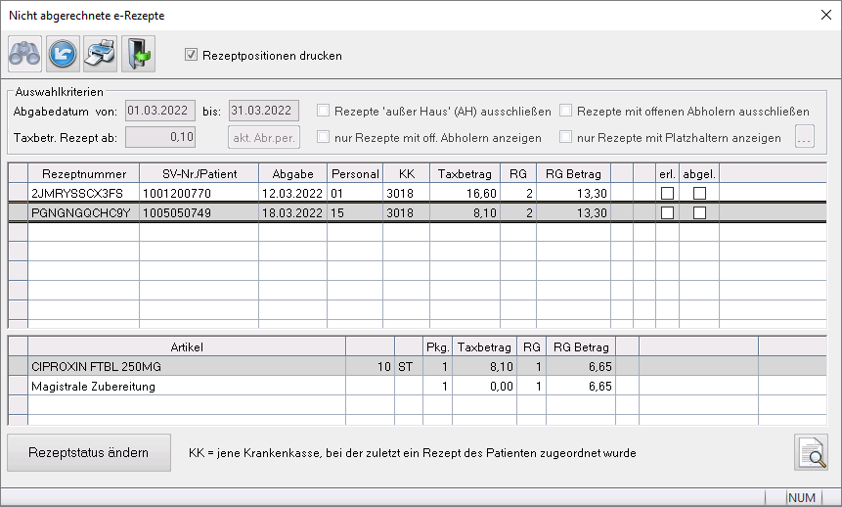Click the Taxbetr. Rezept ab field
Screen dimensions: 842x507
(x=160, y=138)
